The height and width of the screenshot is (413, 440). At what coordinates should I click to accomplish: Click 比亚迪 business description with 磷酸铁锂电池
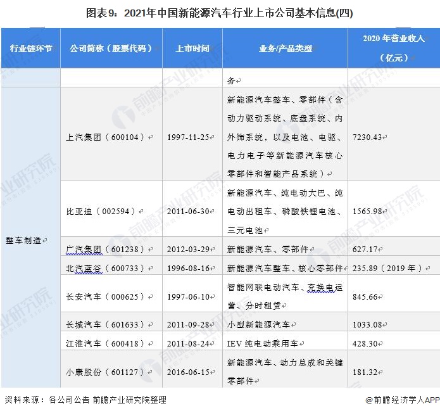pyautogui.click(x=285, y=208)
